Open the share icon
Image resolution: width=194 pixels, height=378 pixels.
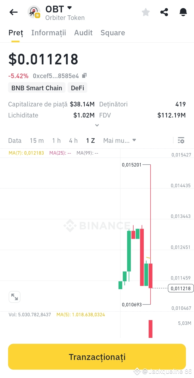click(164, 12)
